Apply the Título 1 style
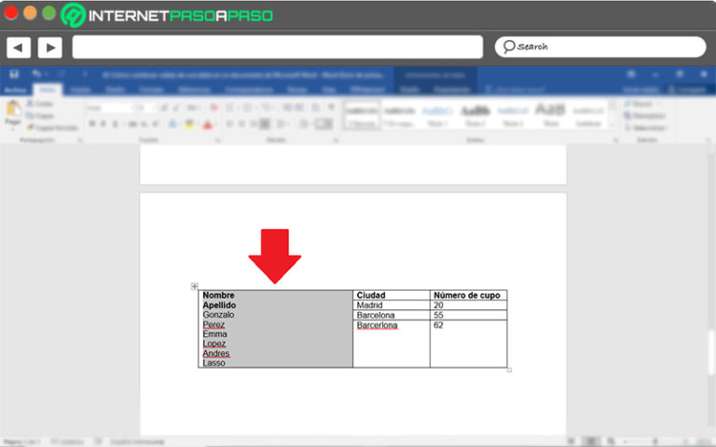The image size is (716, 447). 437,115
